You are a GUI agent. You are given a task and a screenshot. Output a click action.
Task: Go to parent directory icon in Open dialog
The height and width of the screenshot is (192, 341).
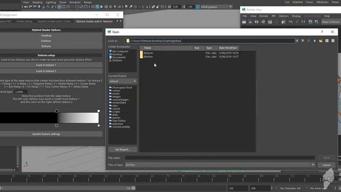[315, 41]
